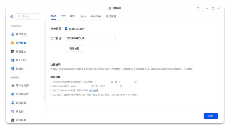Click the 启用SMB服务 label text
This screenshot has height=129, width=230.
76,29
